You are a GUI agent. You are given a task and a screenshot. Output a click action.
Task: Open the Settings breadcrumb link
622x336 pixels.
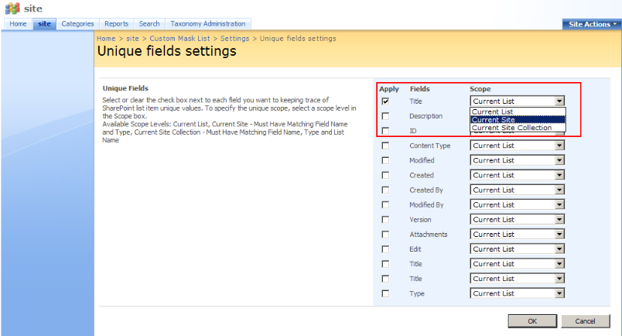(x=235, y=39)
